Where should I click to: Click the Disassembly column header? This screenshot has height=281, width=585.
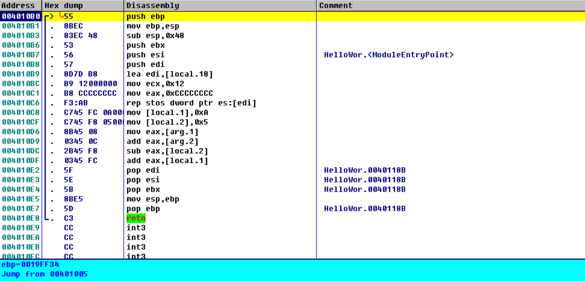click(x=153, y=6)
